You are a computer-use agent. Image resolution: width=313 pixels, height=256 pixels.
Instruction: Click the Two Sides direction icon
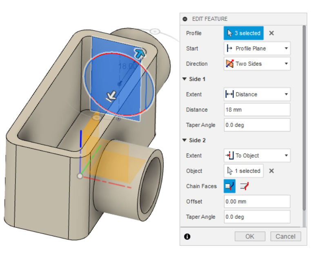(230, 64)
